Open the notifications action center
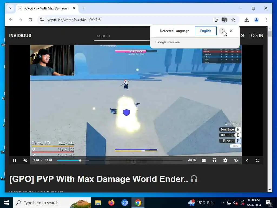 269,203
